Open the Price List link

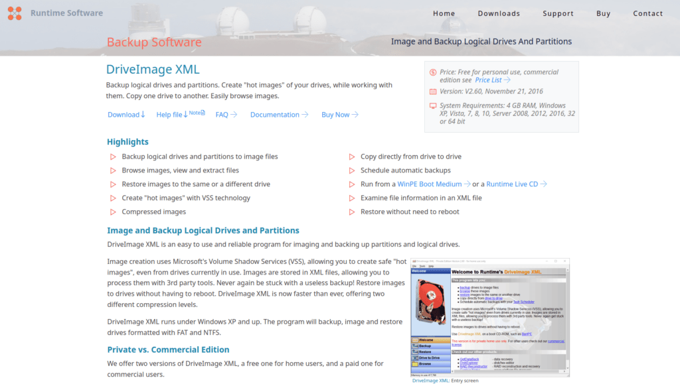[492, 80]
